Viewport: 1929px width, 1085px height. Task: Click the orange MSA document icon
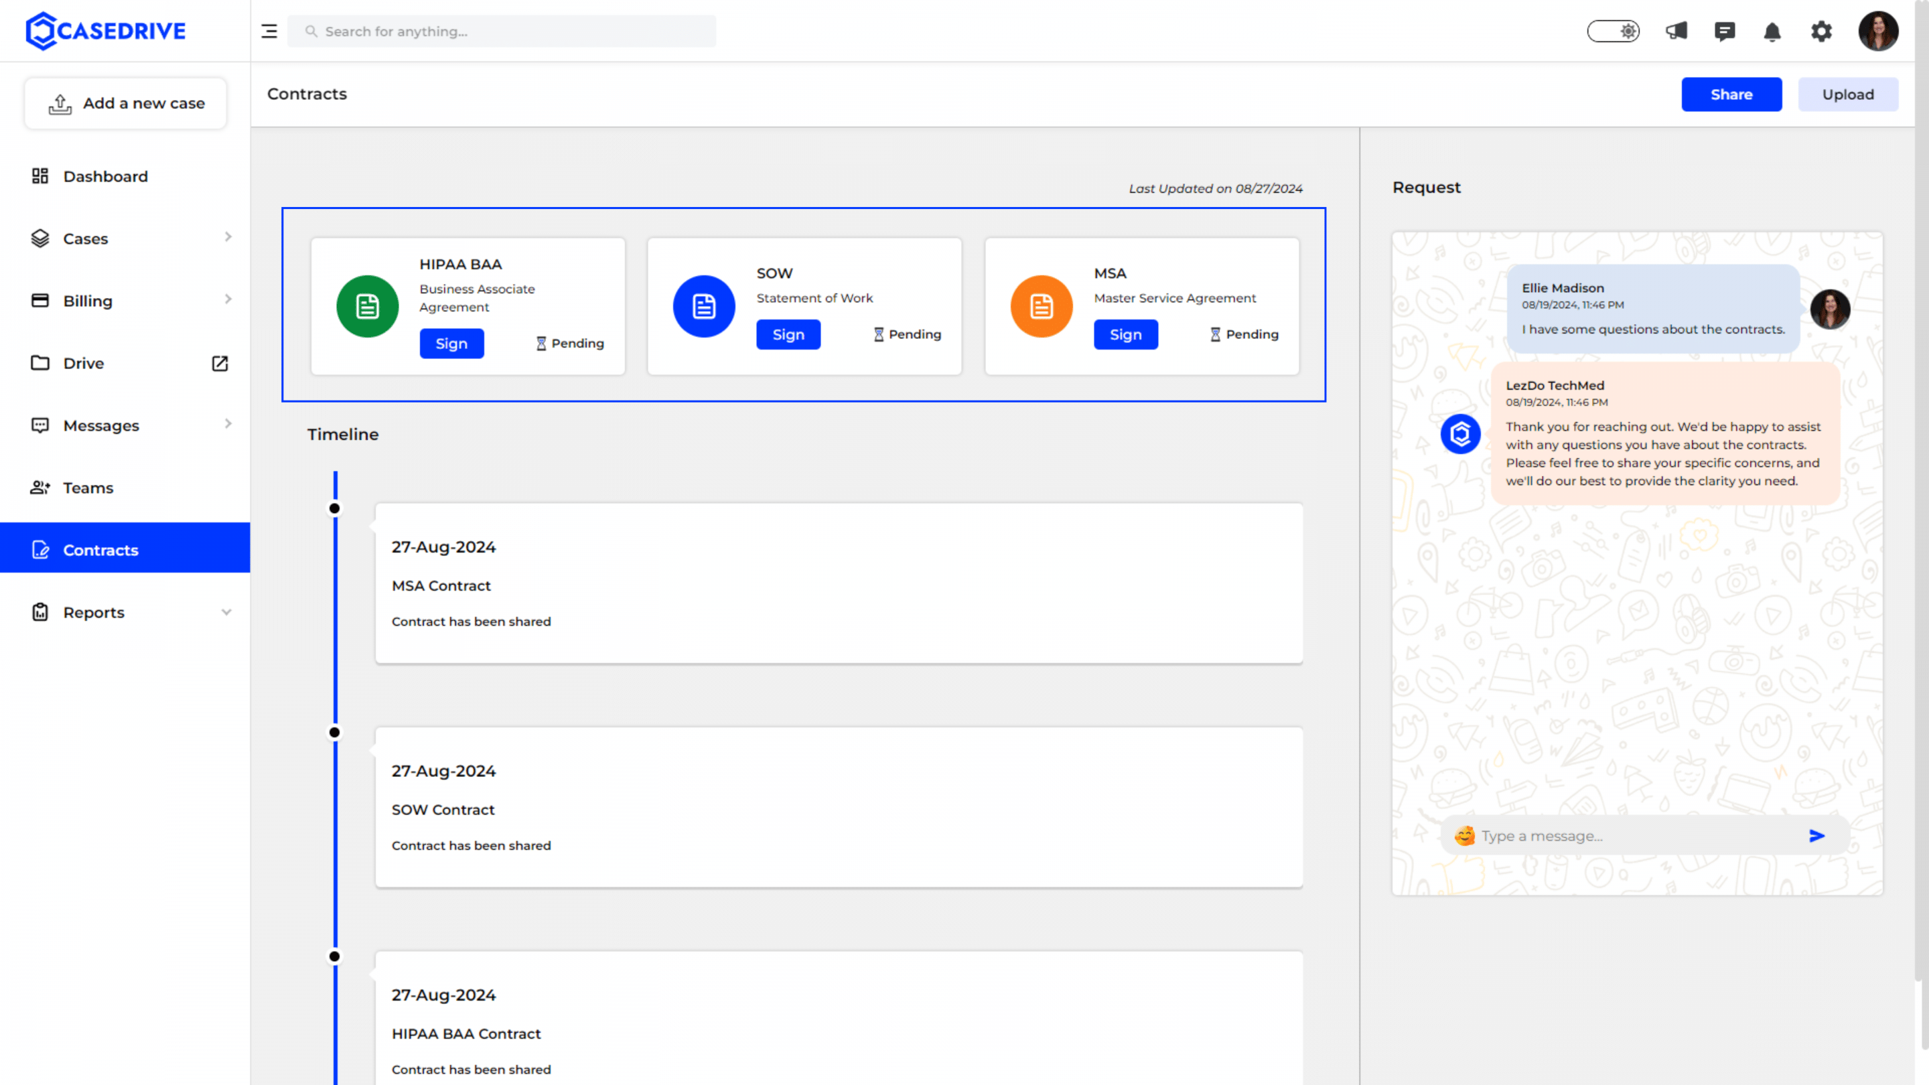pyautogui.click(x=1042, y=306)
